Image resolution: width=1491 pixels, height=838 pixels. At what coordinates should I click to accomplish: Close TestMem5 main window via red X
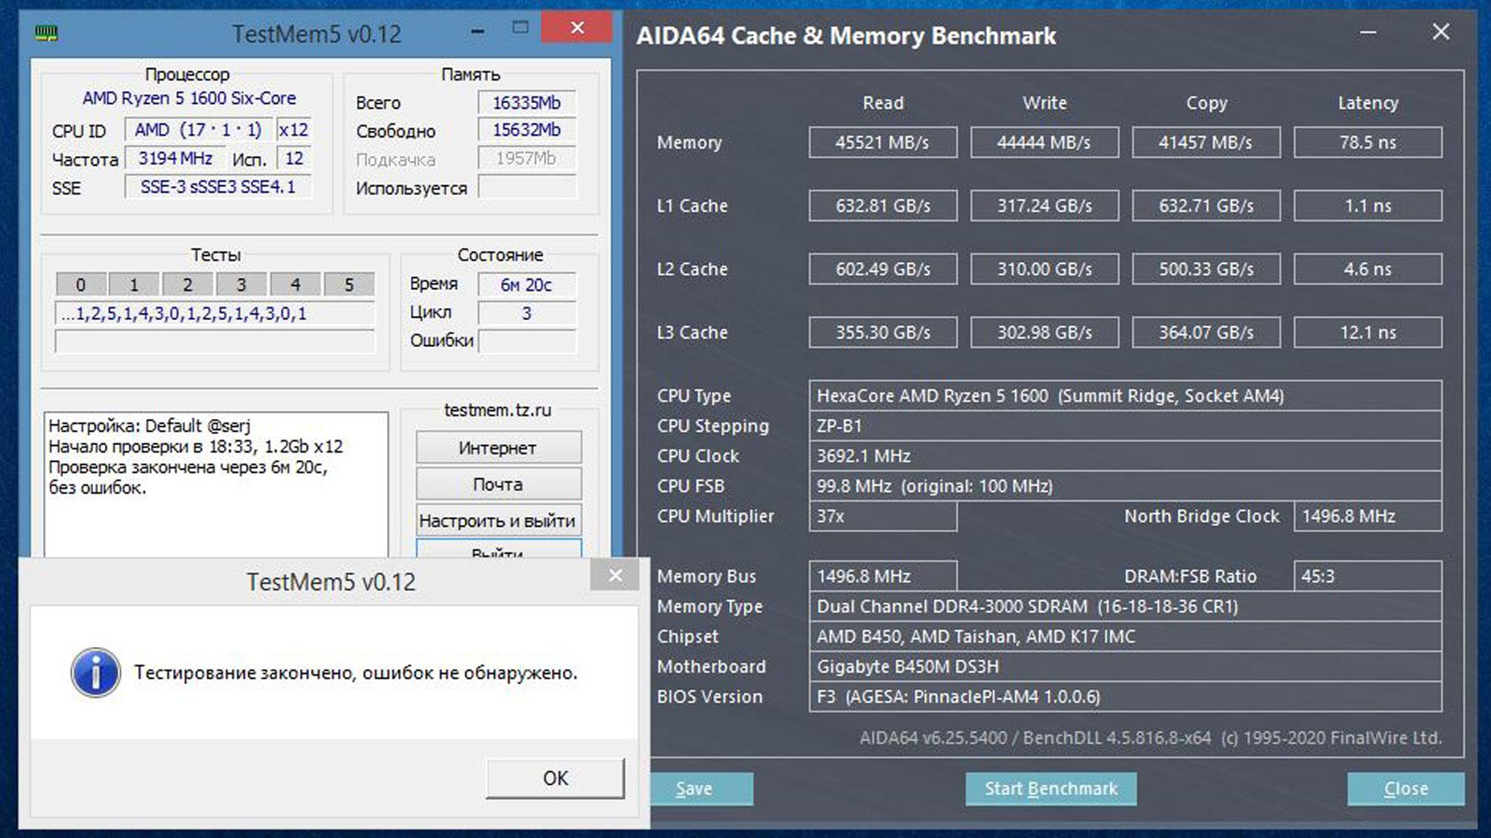[577, 28]
